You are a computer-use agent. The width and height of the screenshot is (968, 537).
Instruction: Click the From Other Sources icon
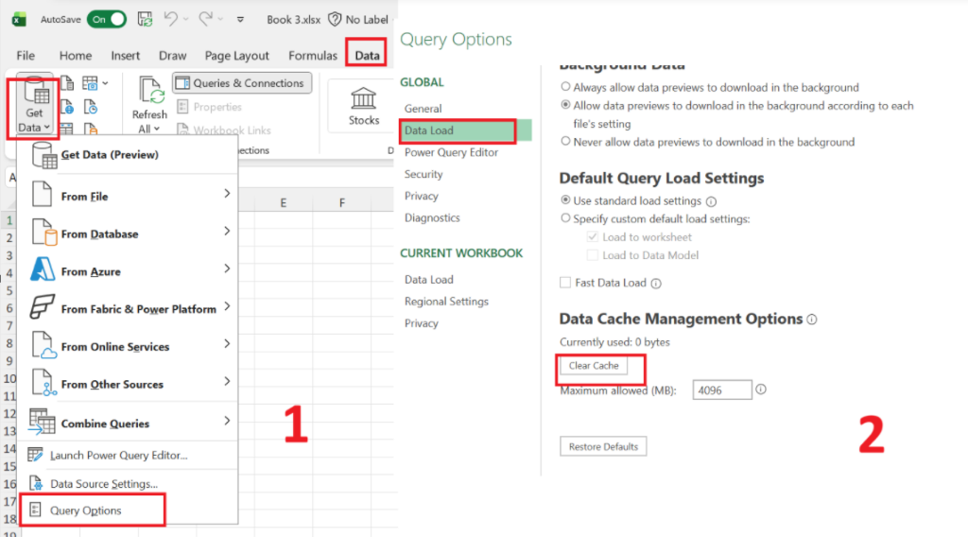[43, 383]
